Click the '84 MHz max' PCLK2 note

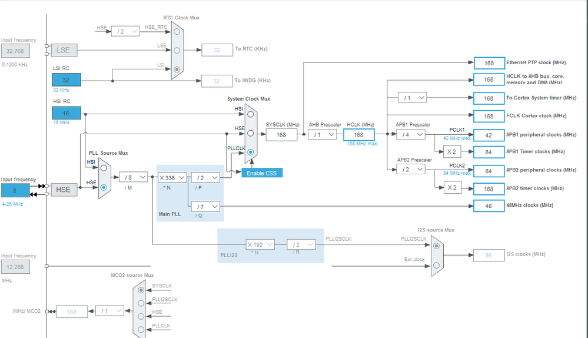click(x=457, y=173)
